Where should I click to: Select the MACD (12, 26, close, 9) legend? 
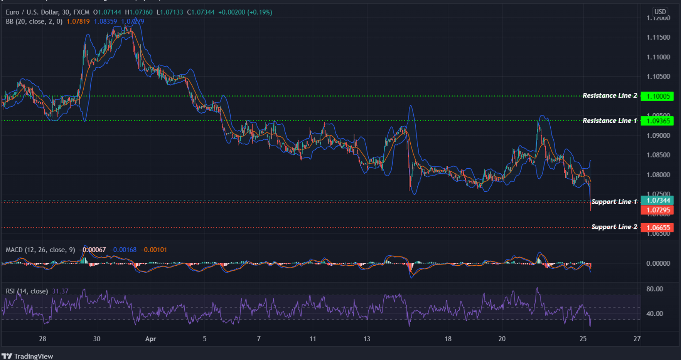[40, 250]
